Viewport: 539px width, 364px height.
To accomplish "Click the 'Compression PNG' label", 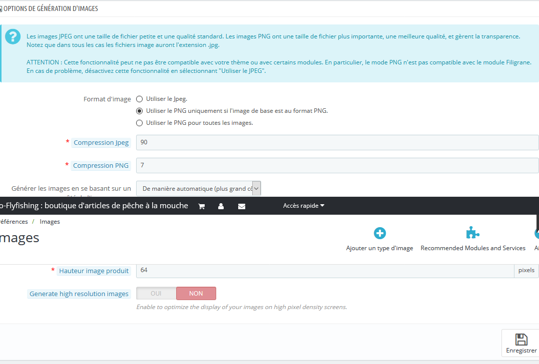I will point(101,165).
